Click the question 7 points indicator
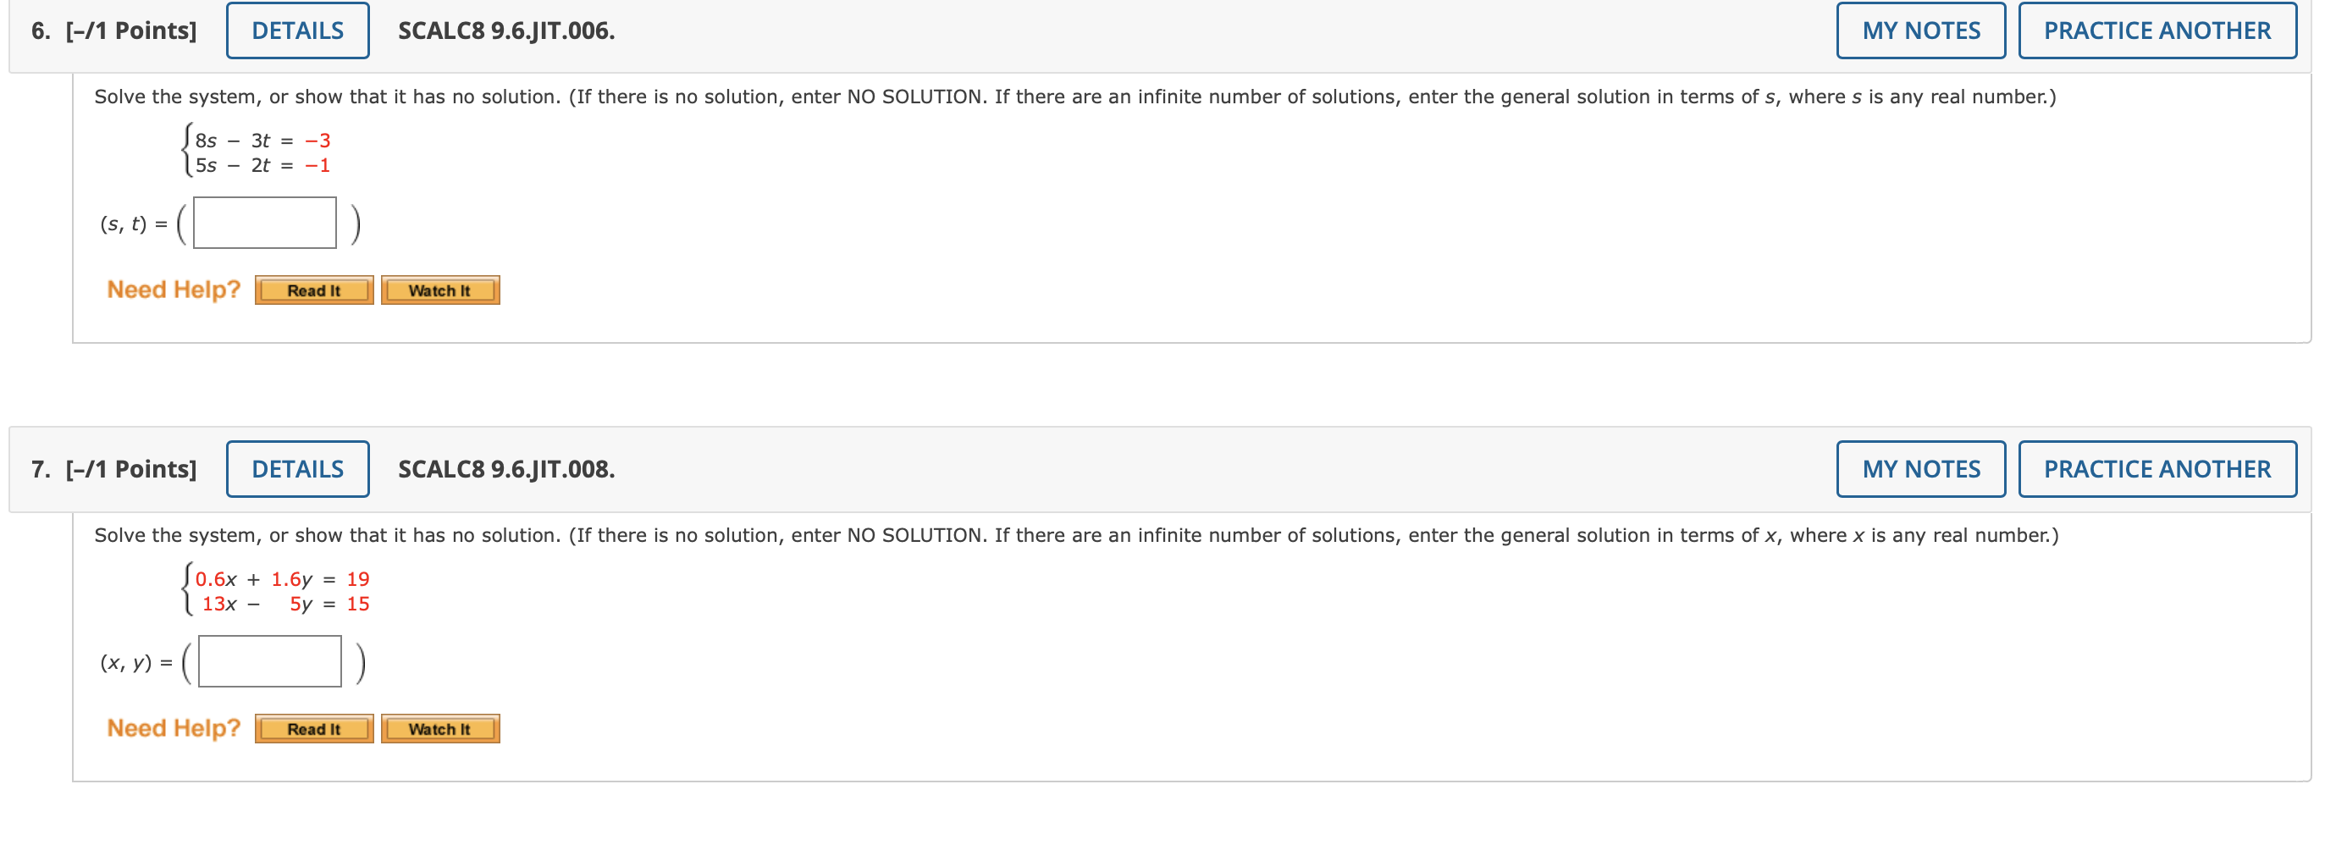2325x867 pixels. pos(131,468)
